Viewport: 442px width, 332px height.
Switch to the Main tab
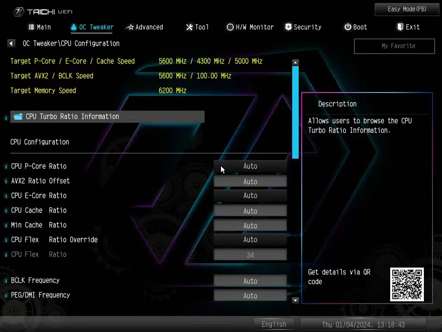click(x=40, y=27)
